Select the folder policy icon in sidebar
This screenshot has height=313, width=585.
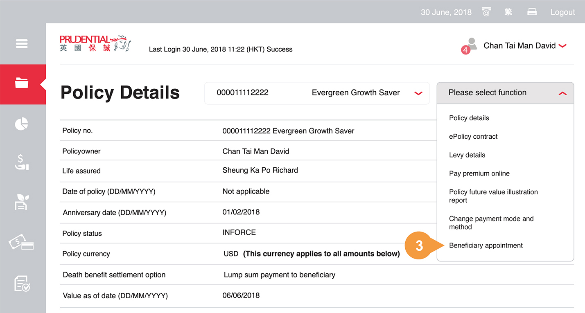22,83
